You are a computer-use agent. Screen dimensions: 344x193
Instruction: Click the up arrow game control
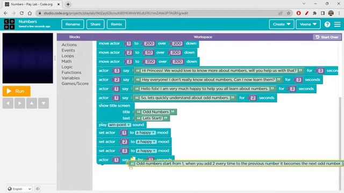pos(32,103)
